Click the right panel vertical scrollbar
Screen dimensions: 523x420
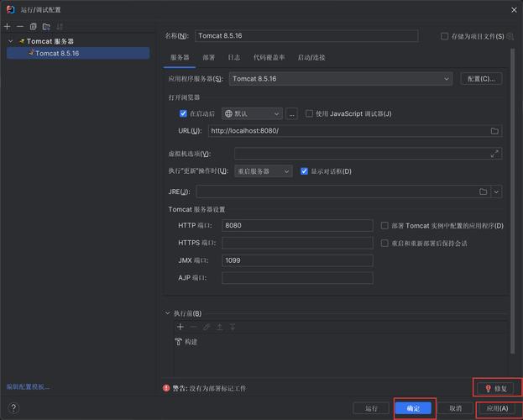coord(512,200)
